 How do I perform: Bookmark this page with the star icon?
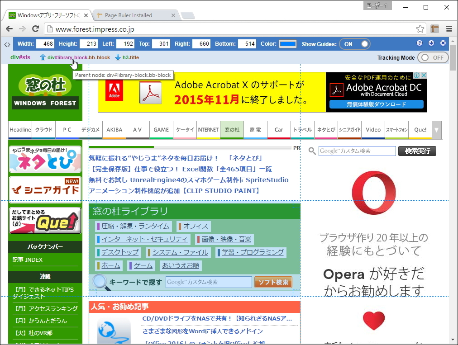(420, 28)
